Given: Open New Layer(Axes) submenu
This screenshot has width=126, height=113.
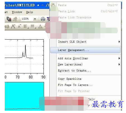Looking at the screenshot, I should pos(85,65).
